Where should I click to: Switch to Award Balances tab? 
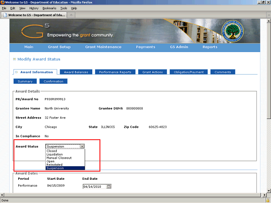(x=76, y=72)
